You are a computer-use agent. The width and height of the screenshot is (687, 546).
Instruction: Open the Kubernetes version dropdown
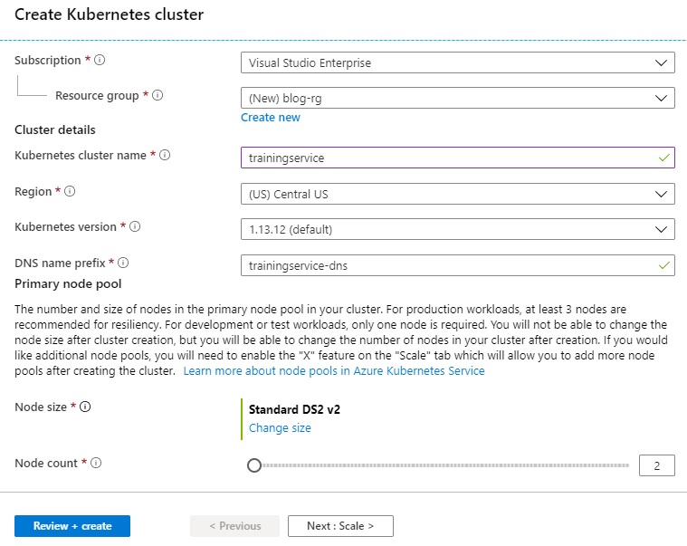coord(457,229)
